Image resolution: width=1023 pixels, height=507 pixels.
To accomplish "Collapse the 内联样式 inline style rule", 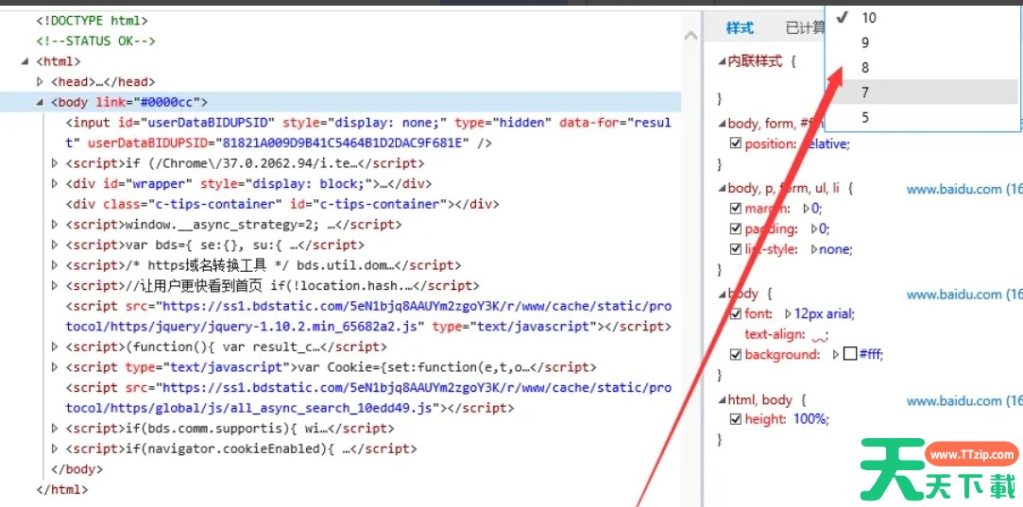I will pyautogui.click(x=722, y=61).
